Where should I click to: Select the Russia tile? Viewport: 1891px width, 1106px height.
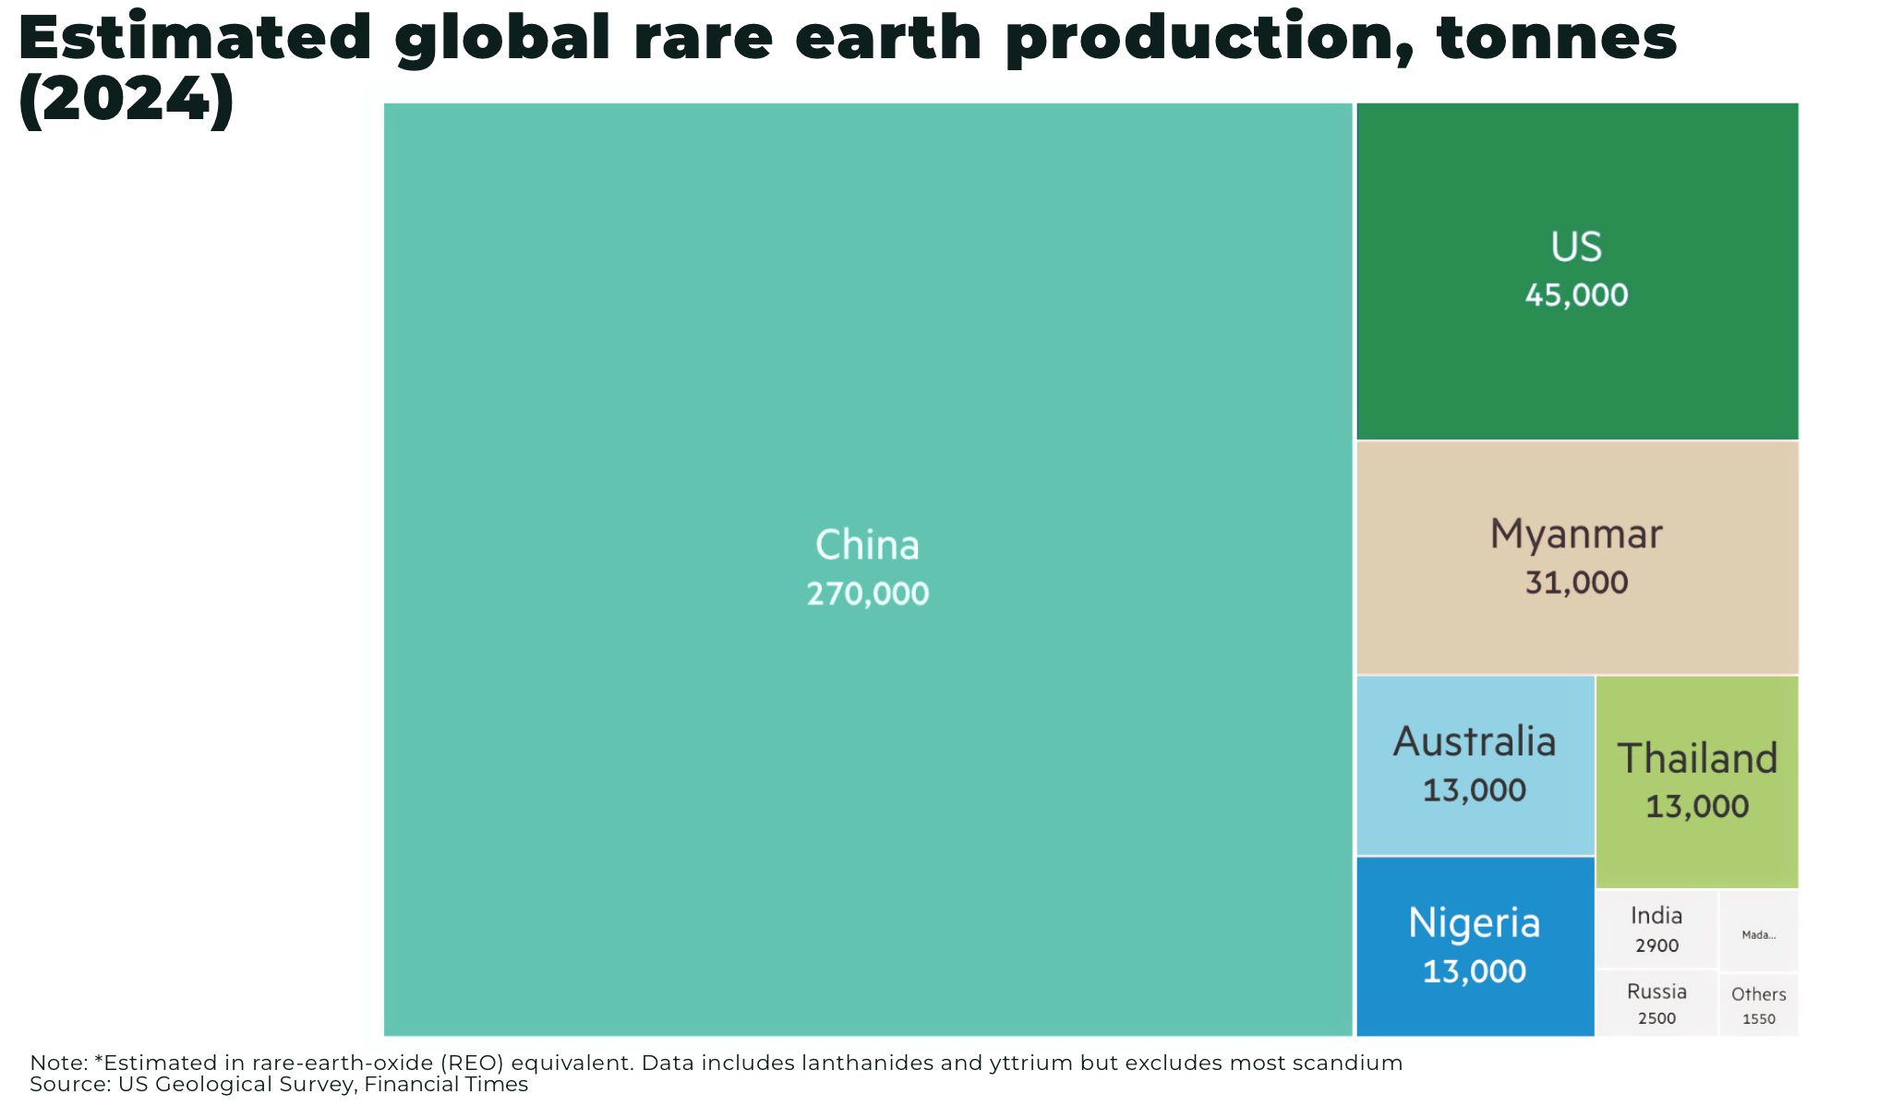point(1656,1003)
